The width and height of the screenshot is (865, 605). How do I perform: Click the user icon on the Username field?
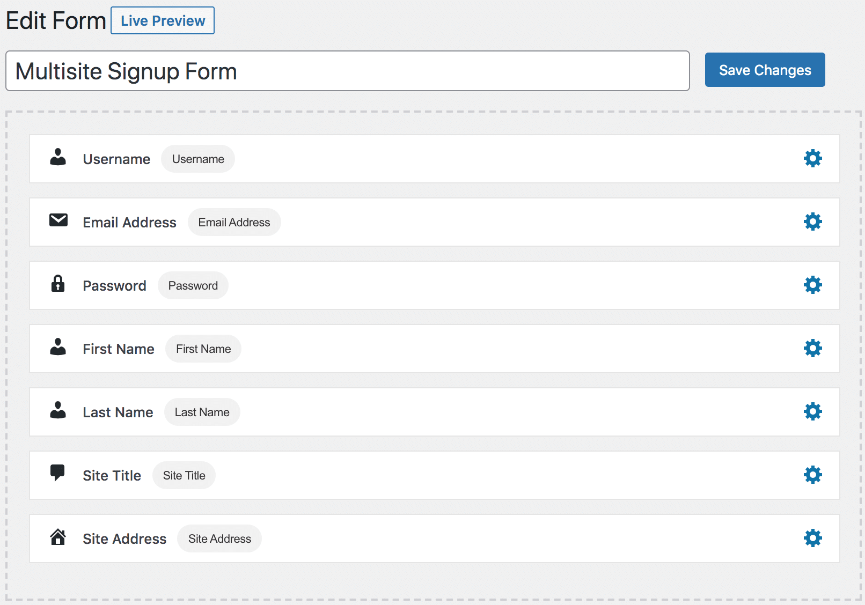coord(57,158)
